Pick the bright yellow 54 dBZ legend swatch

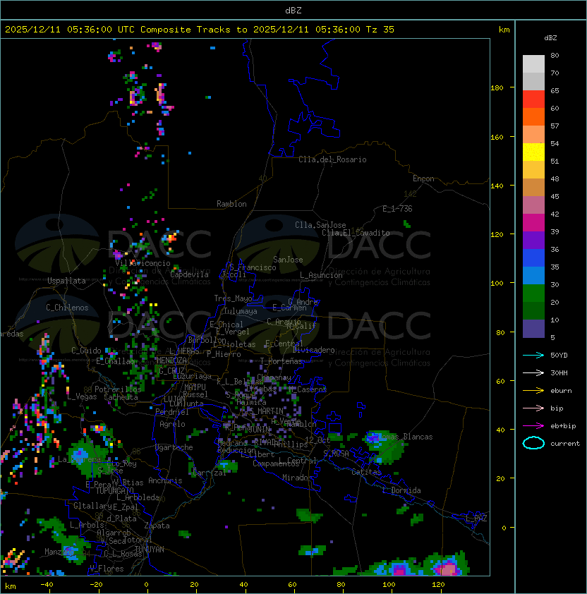[x=533, y=152]
